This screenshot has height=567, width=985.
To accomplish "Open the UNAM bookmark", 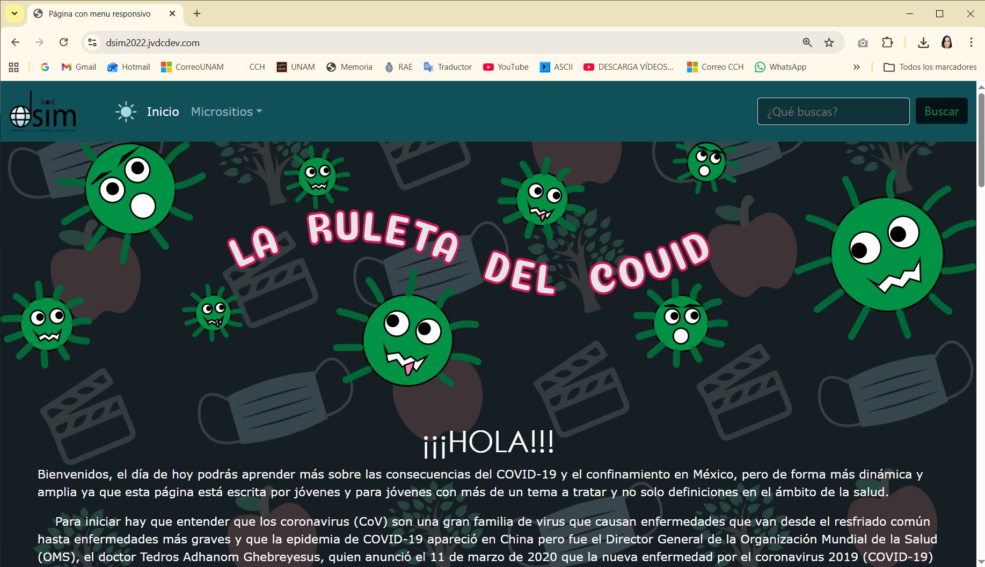I will [x=296, y=67].
